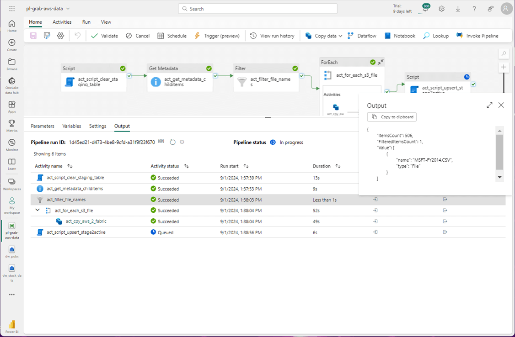Viewport: 515px width, 337px height.
Task: Open pl-grab-aws-data title dropdown
Action: 68,9
